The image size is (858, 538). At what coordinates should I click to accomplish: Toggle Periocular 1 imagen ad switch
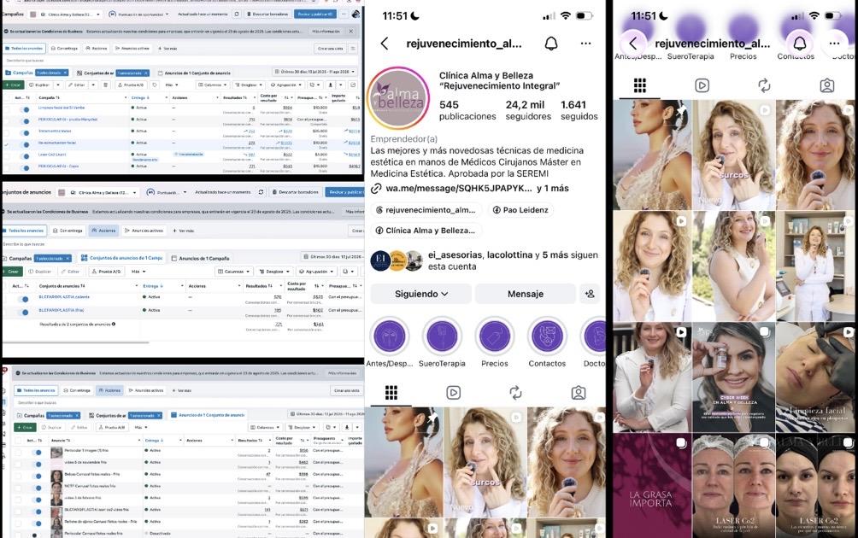point(37,452)
